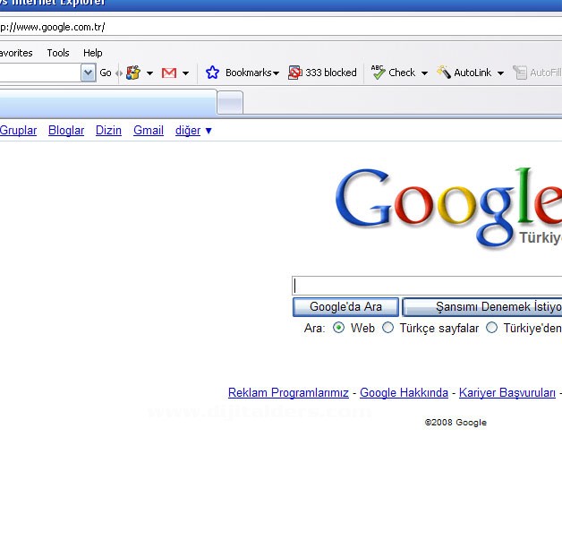The width and height of the screenshot is (562, 557).
Task: Select the Türkçe sayfalar radio button
Action: pos(387,328)
